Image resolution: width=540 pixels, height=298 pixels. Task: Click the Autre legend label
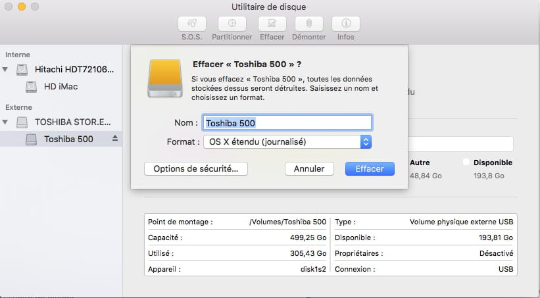point(420,162)
